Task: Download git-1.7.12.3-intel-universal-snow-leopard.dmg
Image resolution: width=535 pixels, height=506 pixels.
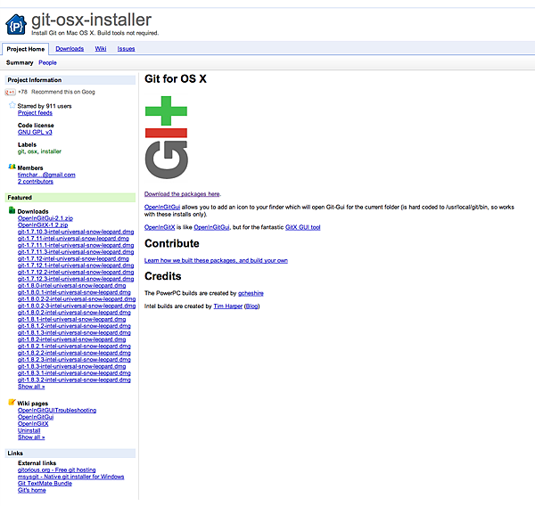Action: click(x=76, y=279)
